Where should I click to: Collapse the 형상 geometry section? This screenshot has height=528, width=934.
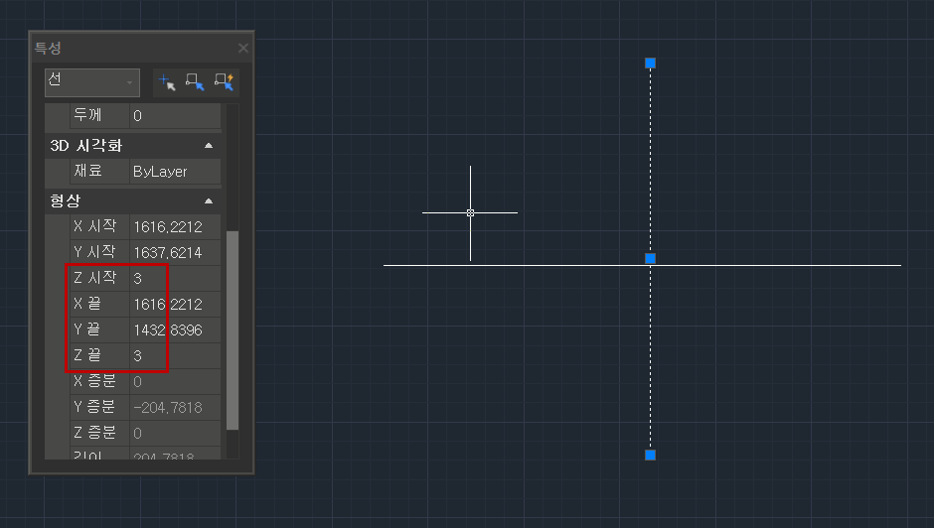pyautogui.click(x=209, y=200)
